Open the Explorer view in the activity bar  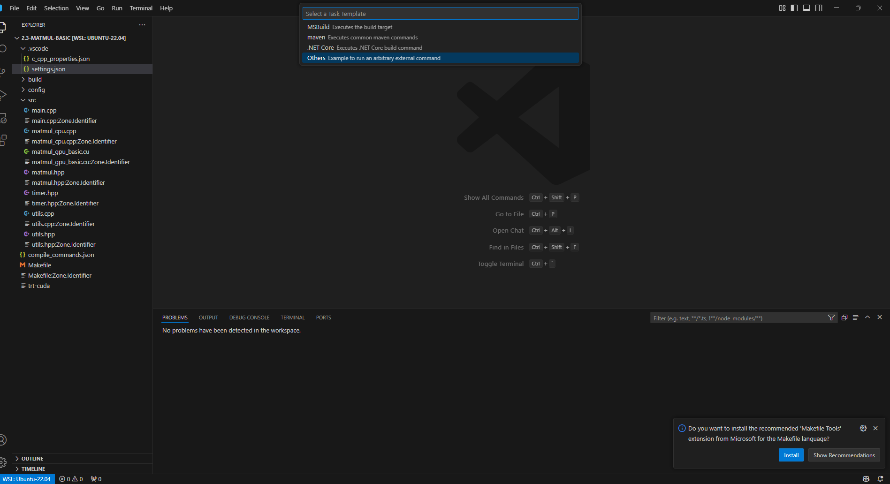point(2,27)
